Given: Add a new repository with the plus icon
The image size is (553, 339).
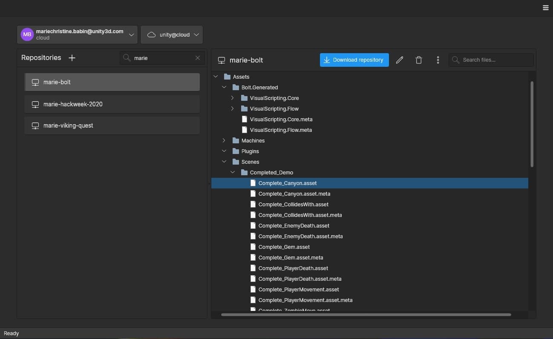Looking at the screenshot, I should [72, 57].
